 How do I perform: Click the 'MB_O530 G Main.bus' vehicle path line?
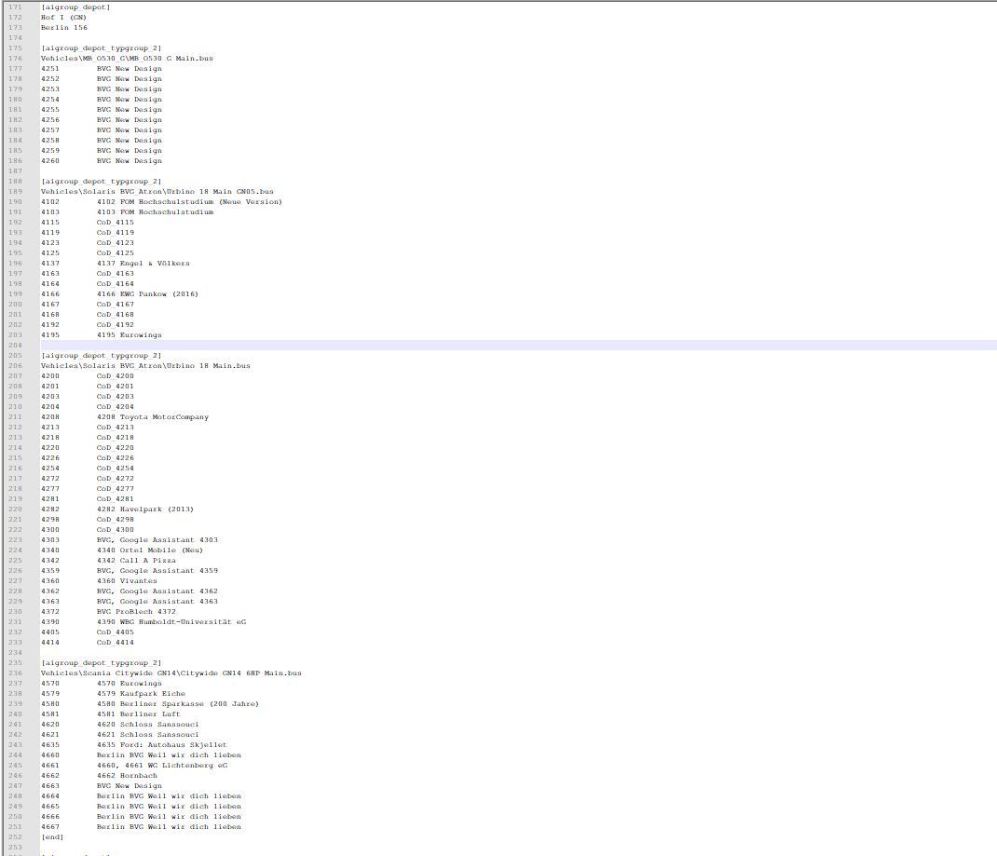[x=127, y=59]
